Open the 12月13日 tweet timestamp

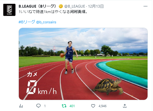[x=96, y=7]
